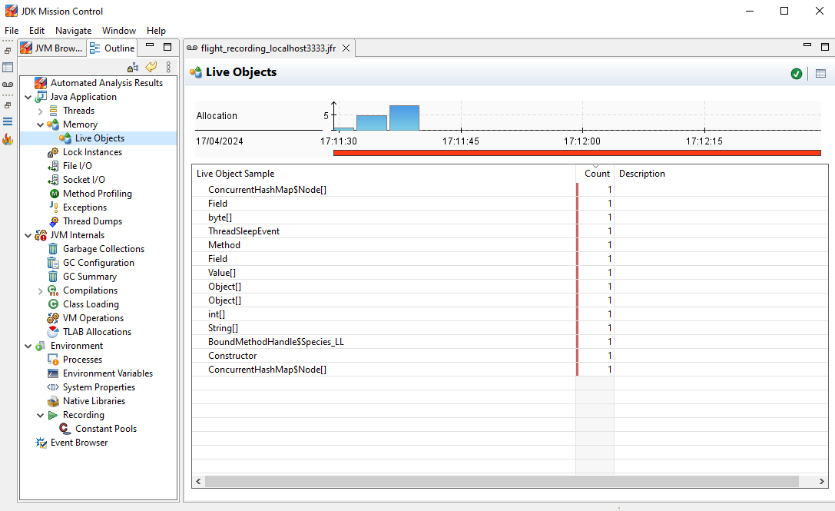Open the Event Browser icon

coord(41,443)
